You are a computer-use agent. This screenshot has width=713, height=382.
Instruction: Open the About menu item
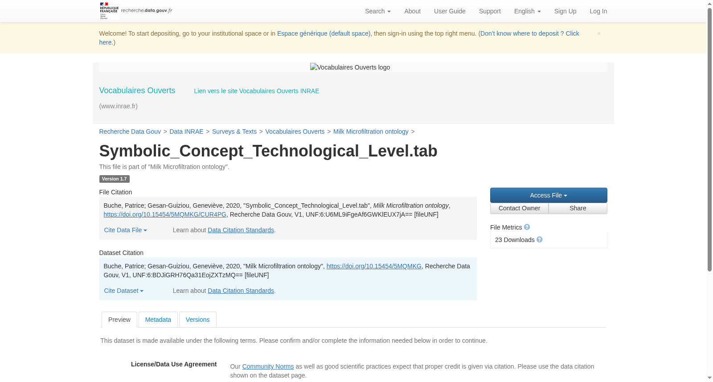point(412,11)
